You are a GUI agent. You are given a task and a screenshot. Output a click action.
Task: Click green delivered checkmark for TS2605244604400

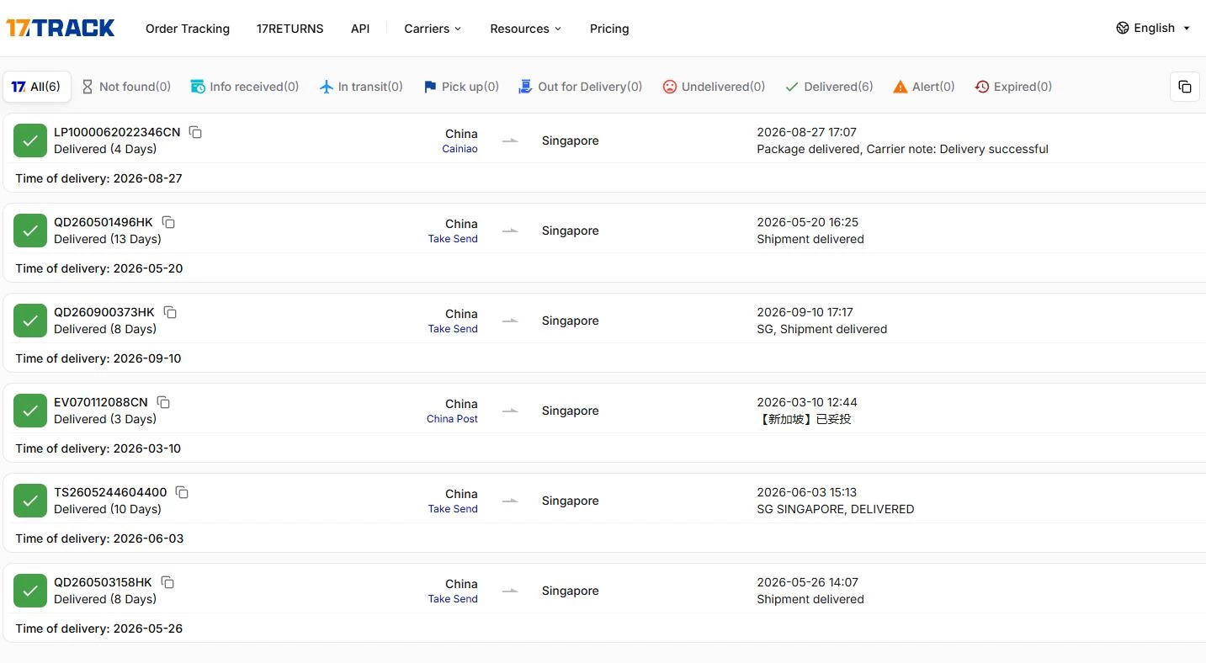pos(30,501)
